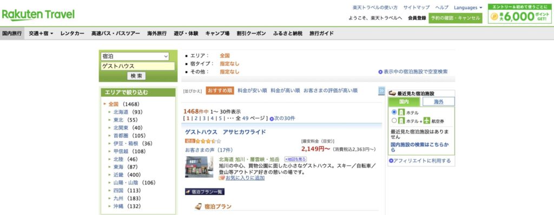
Task: Sort by 料金が安い順
Action: pyautogui.click(x=252, y=90)
